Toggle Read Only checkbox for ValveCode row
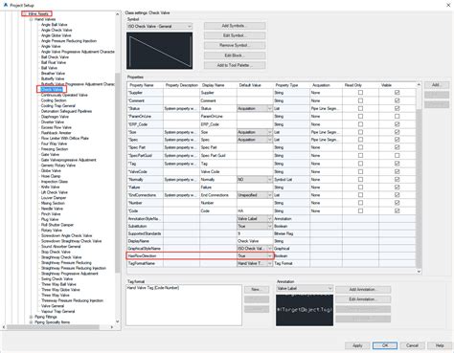The width and height of the screenshot is (454, 353). [x=360, y=171]
